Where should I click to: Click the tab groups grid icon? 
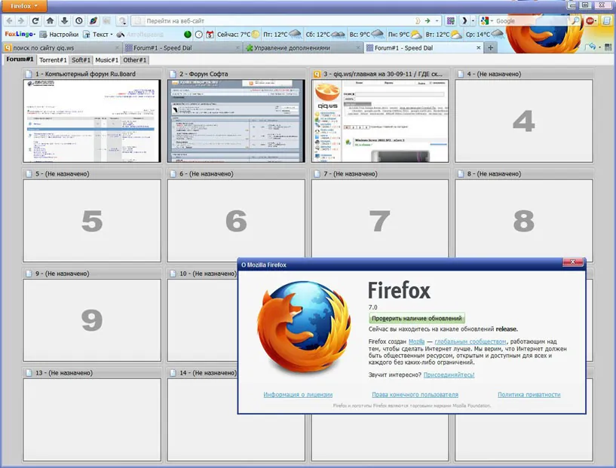(608, 47)
